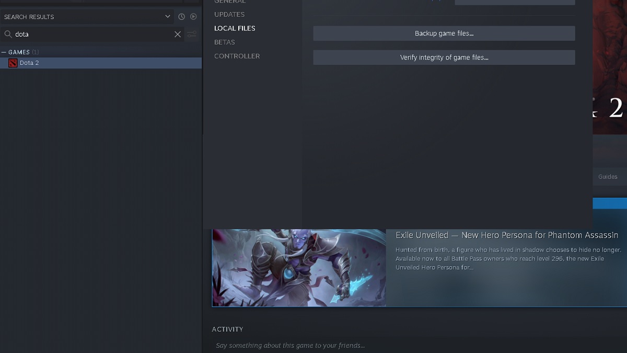Collapse the GAMES category
The height and width of the screenshot is (353, 627).
click(4, 52)
